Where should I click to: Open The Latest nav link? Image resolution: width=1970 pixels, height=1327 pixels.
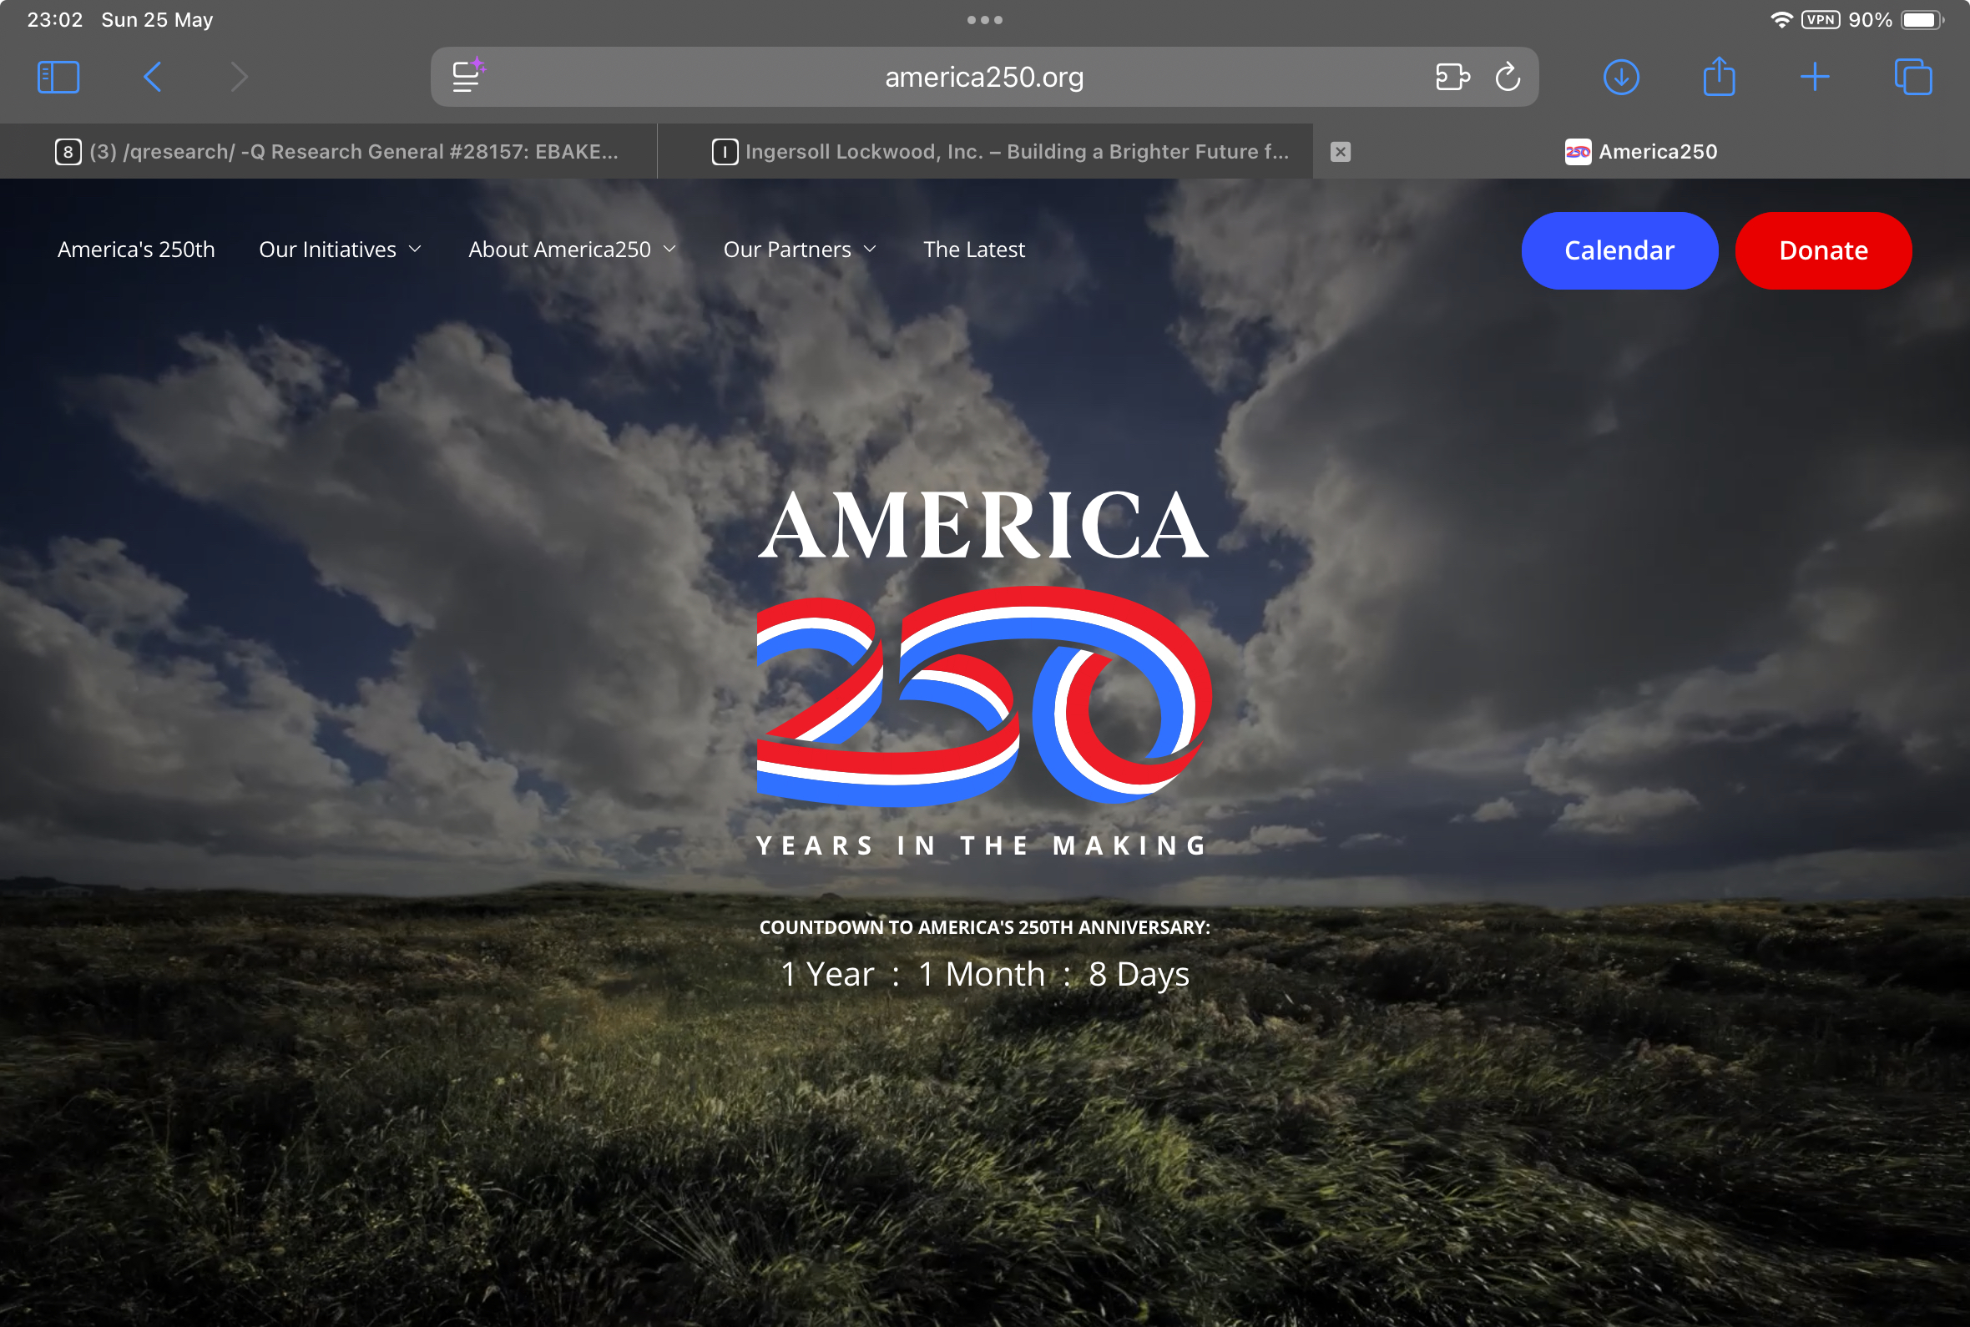[x=974, y=250]
